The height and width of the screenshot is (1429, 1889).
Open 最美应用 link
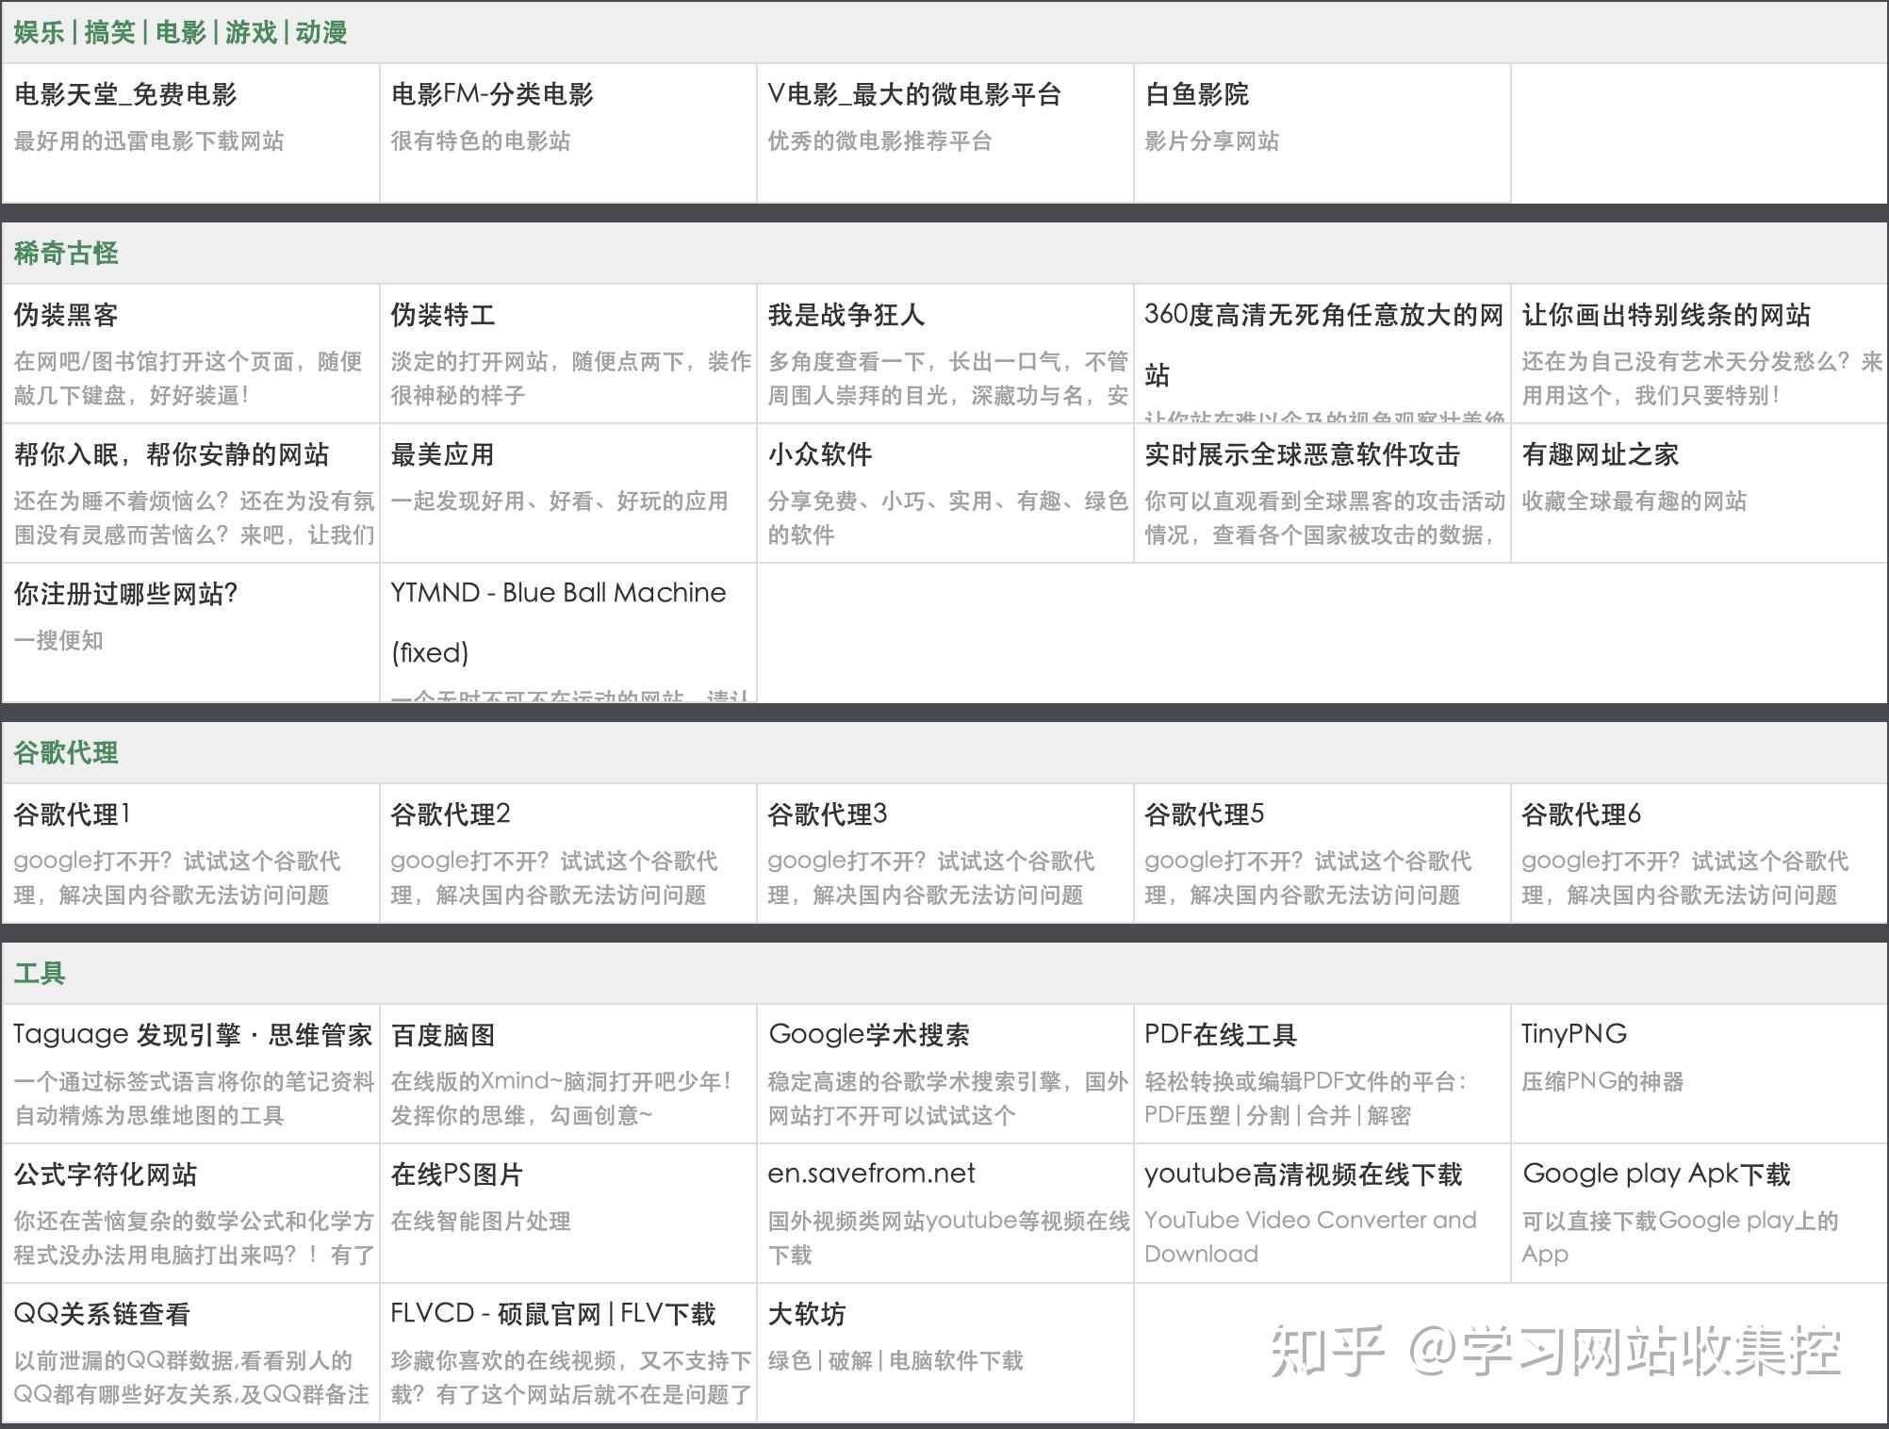442,454
